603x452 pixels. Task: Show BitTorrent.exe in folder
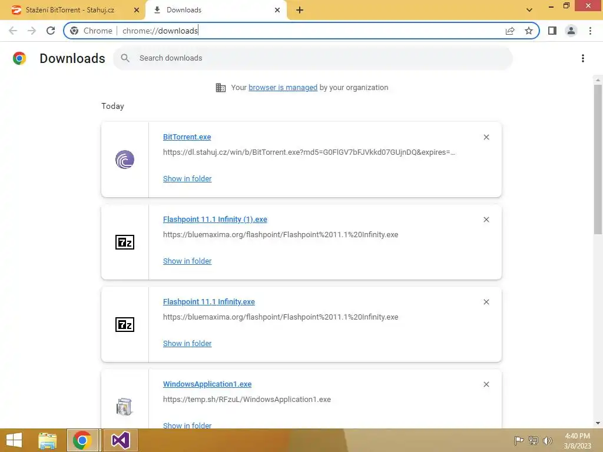pos(187,179)
